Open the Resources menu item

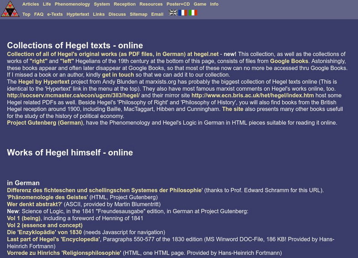tap(151, 4)
